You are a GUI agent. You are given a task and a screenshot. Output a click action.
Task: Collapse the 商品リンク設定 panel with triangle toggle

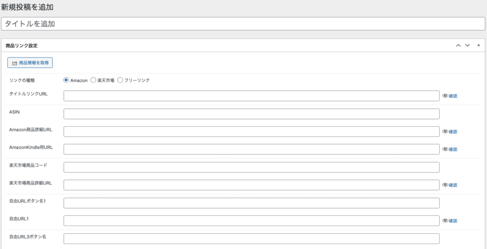(478, 45)
